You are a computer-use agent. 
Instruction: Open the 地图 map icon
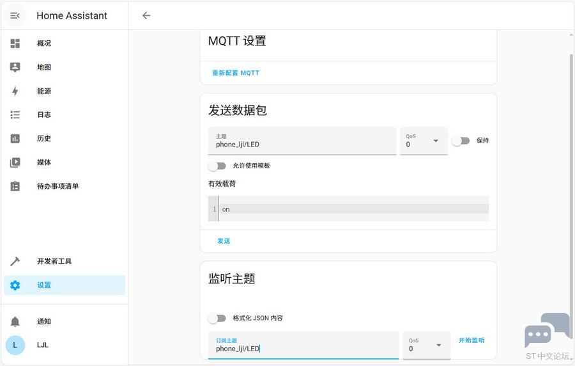point(15,67)
